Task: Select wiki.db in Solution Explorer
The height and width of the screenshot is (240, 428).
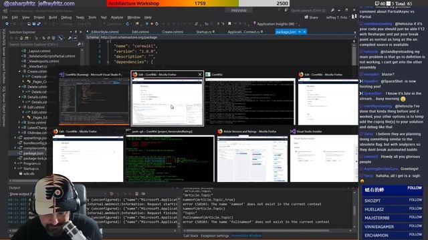Action: pos(29,173)
